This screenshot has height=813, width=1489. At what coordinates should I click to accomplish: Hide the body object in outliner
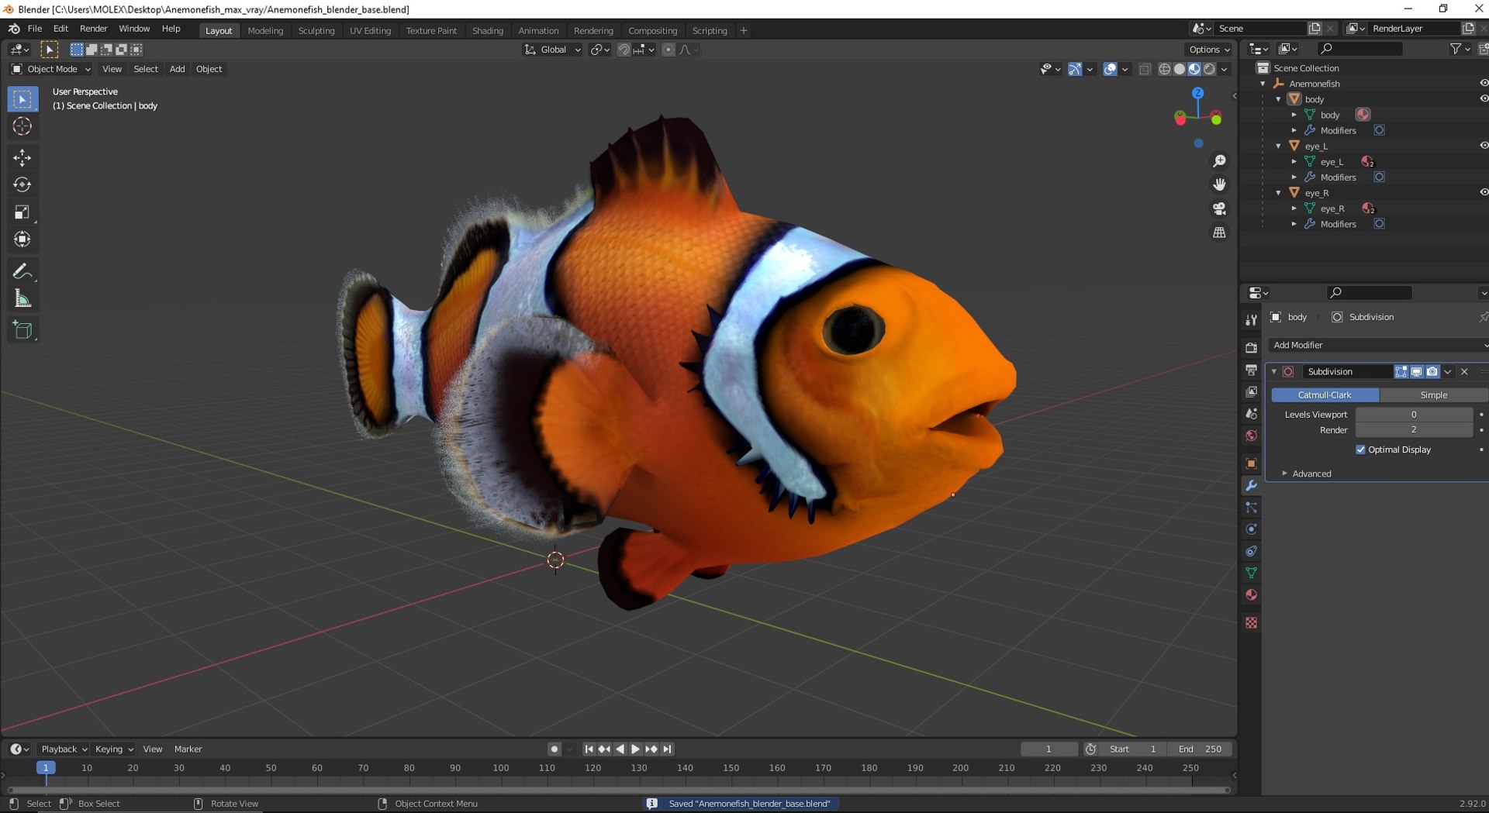(x=1483, y=99)
